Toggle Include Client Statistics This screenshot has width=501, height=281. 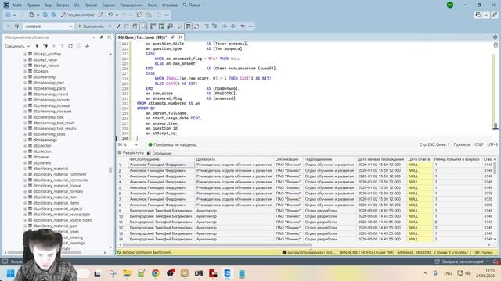pyautogui.click(x=170, y=27)
